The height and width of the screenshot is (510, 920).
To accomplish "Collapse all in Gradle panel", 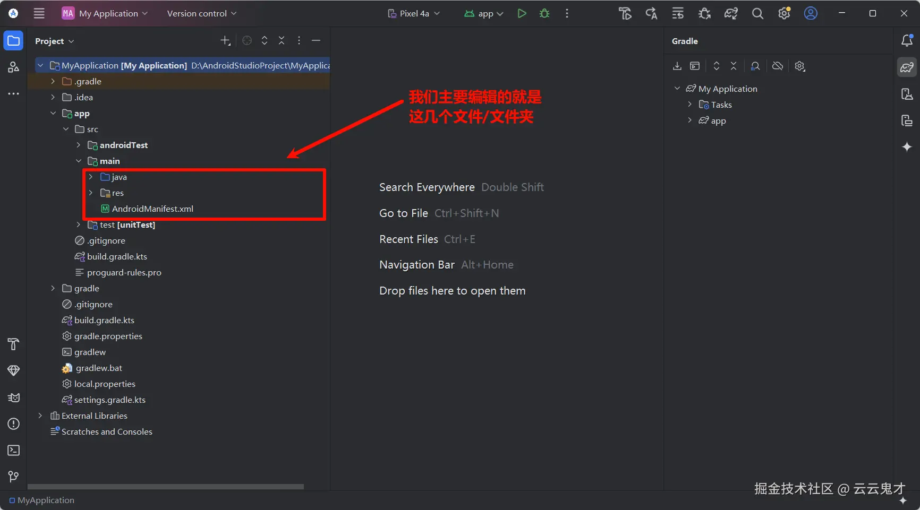I will click(734, 66).
